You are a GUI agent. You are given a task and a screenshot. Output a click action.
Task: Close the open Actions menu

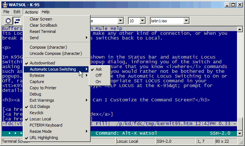click(x=31, y=12)
